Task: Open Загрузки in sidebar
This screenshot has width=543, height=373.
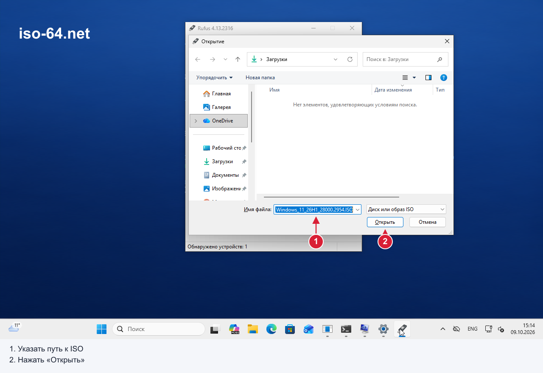Action: coord(218,161)
